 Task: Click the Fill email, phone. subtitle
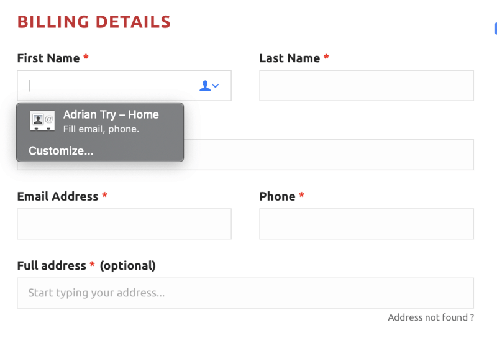[x=101, y=129]
